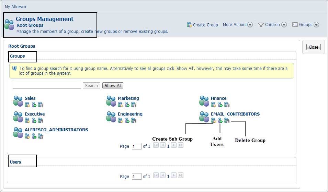Click Add Users icon under Executive
The width and height of the screenshot is (328, 192).
point(34,121)
